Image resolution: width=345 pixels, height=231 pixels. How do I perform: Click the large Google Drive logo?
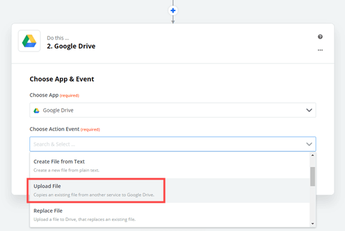(29, 41)
